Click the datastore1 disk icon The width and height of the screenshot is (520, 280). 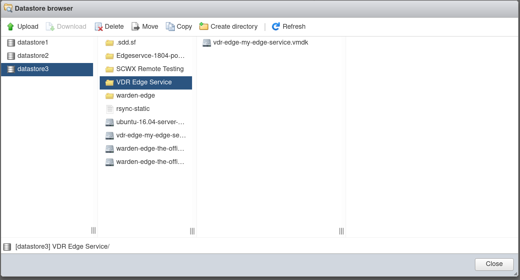pyautogui.click(x=11, y=43)
